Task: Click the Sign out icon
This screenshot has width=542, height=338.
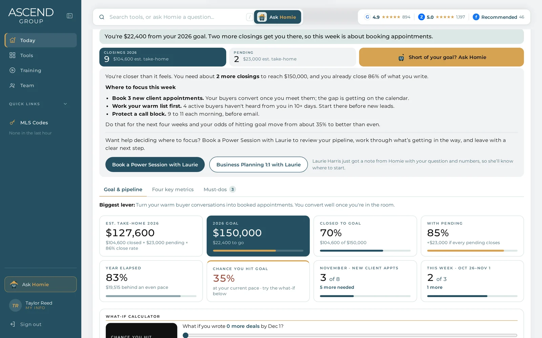Action: pyautogui.click(x=13, y=324)
